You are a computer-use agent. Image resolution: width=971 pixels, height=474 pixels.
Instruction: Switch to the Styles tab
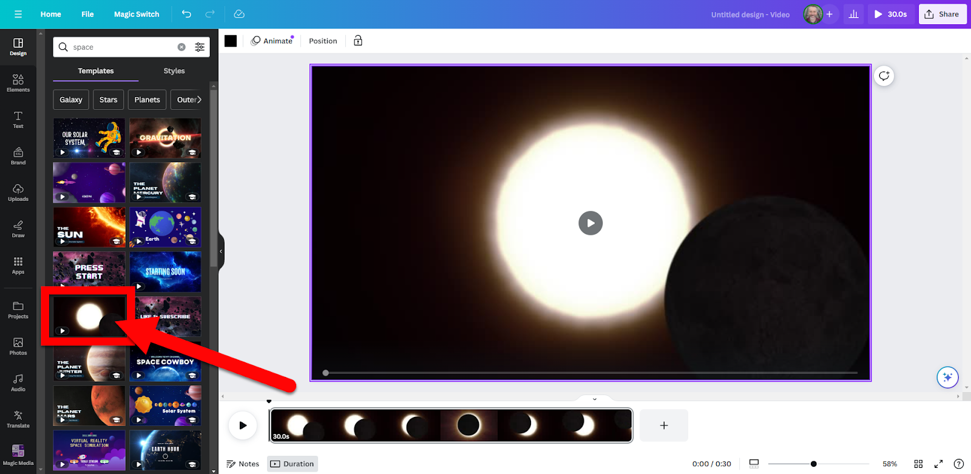coord(174,71)
